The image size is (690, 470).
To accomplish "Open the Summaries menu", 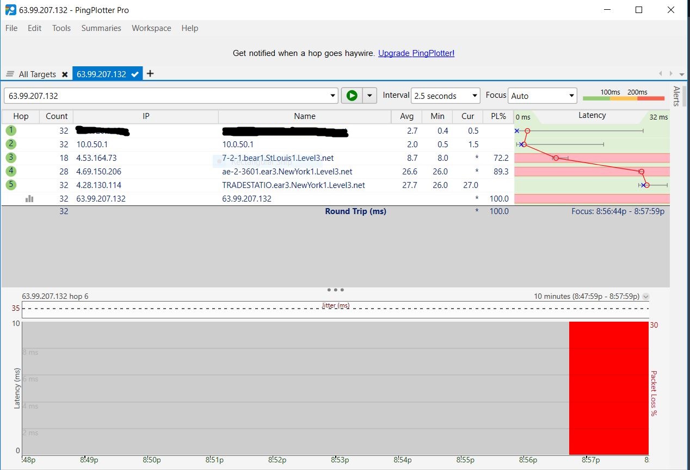I will point(101,28).
